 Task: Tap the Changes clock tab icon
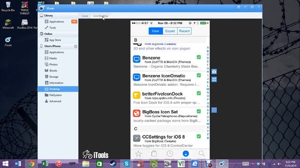170,154
